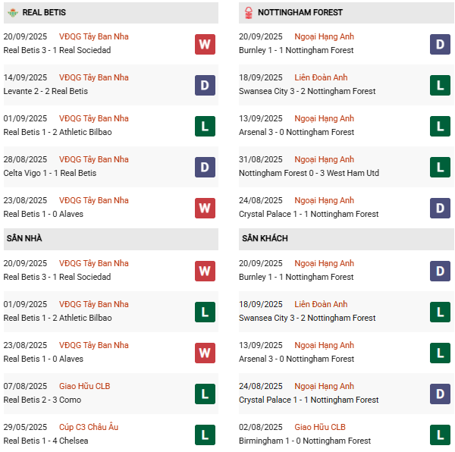Select the SÂN KHÁCH section header
This screenshot has width=455, height=452.
click(265, 238)
